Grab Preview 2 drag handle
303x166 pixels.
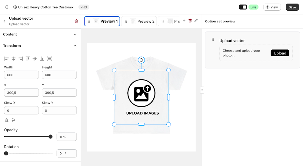point(126,21)
